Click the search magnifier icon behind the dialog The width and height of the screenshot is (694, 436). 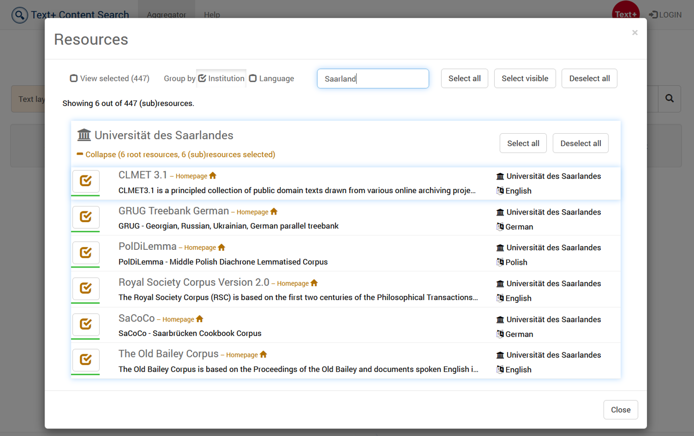(669, 98)
